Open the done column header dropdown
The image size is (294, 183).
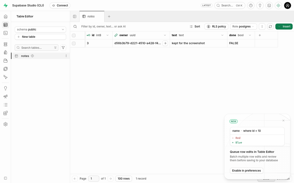click(x=250, y=35)
